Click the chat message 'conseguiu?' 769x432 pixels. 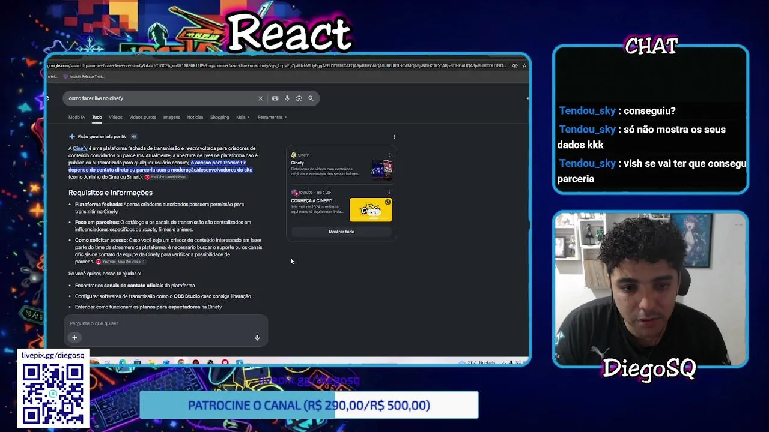pyautogui.click(x=649, y=111)
